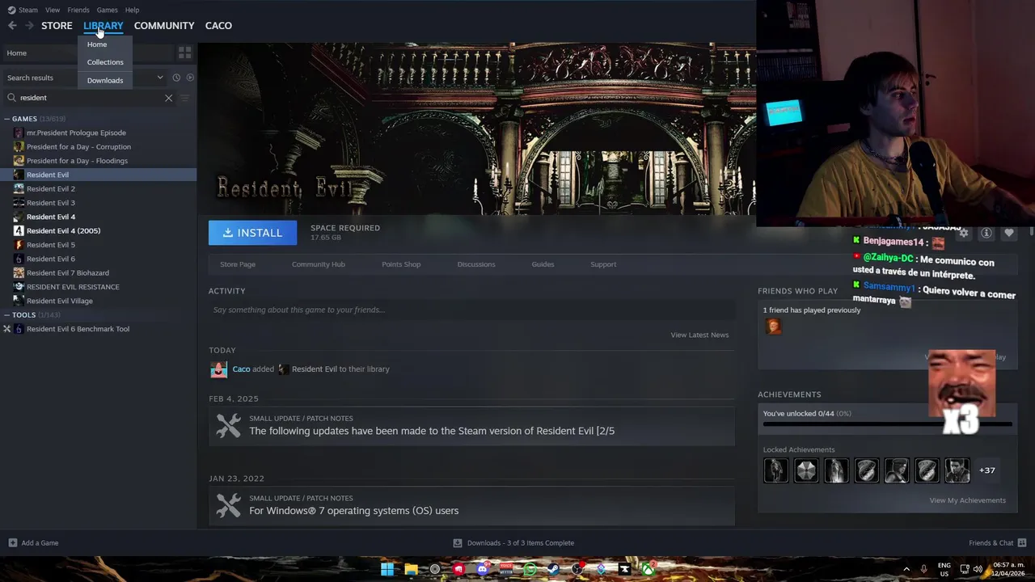The width and height of the screenshot is (1035, 582).
Task: Choose Downloads from Library dropdown
Action: pyautogui.click(x=105, y=80)
